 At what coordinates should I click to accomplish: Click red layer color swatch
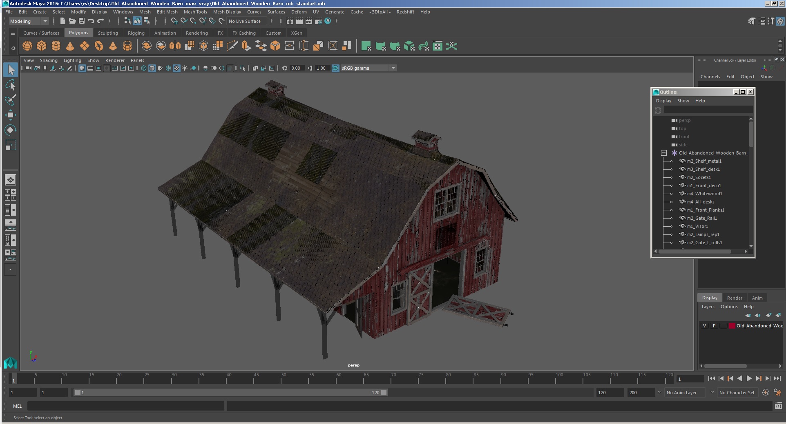(x=732, y=326)
